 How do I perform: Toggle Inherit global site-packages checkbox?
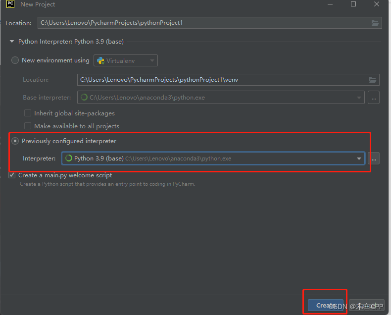(28, 113)
